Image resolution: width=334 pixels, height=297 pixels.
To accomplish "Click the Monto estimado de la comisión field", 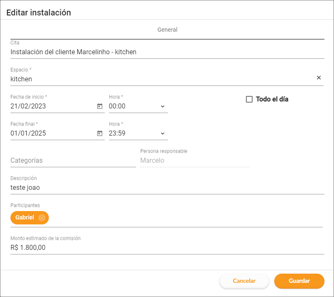I will (167, 247).
